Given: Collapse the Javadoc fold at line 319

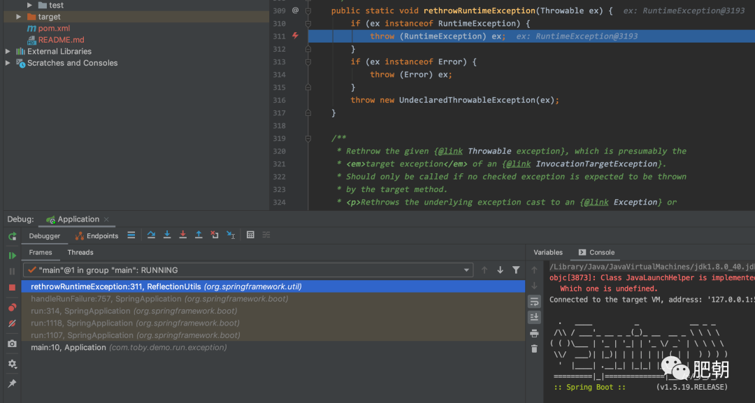Looking at the screenshot, I should pos(308,138).
